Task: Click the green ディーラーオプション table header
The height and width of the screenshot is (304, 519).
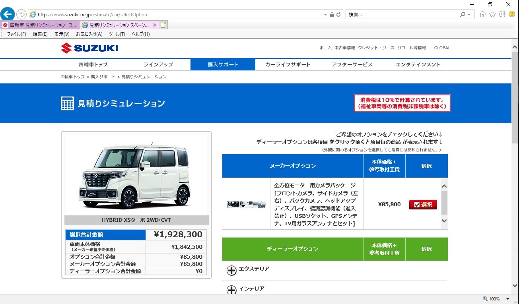Action: (x=293, y=249)
